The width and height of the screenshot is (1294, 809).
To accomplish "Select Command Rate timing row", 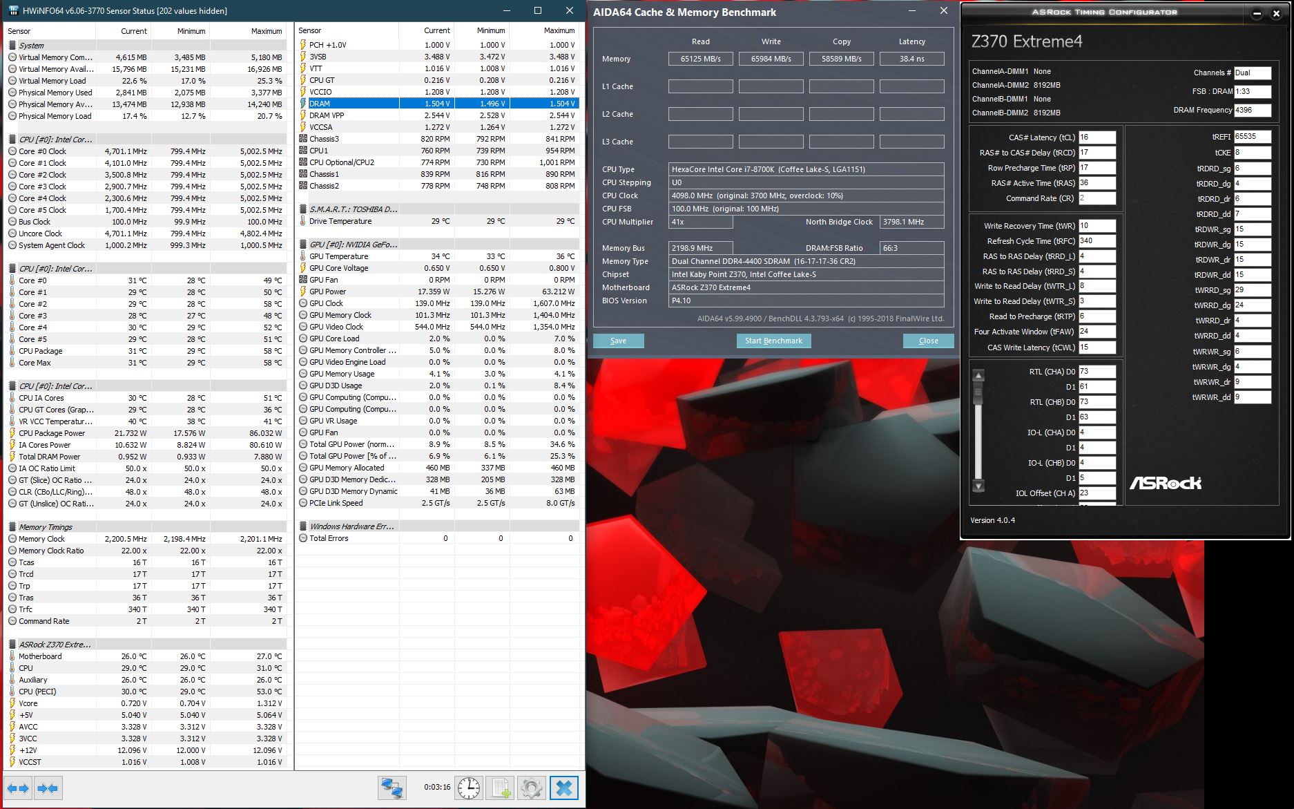I will pos(146,621).
